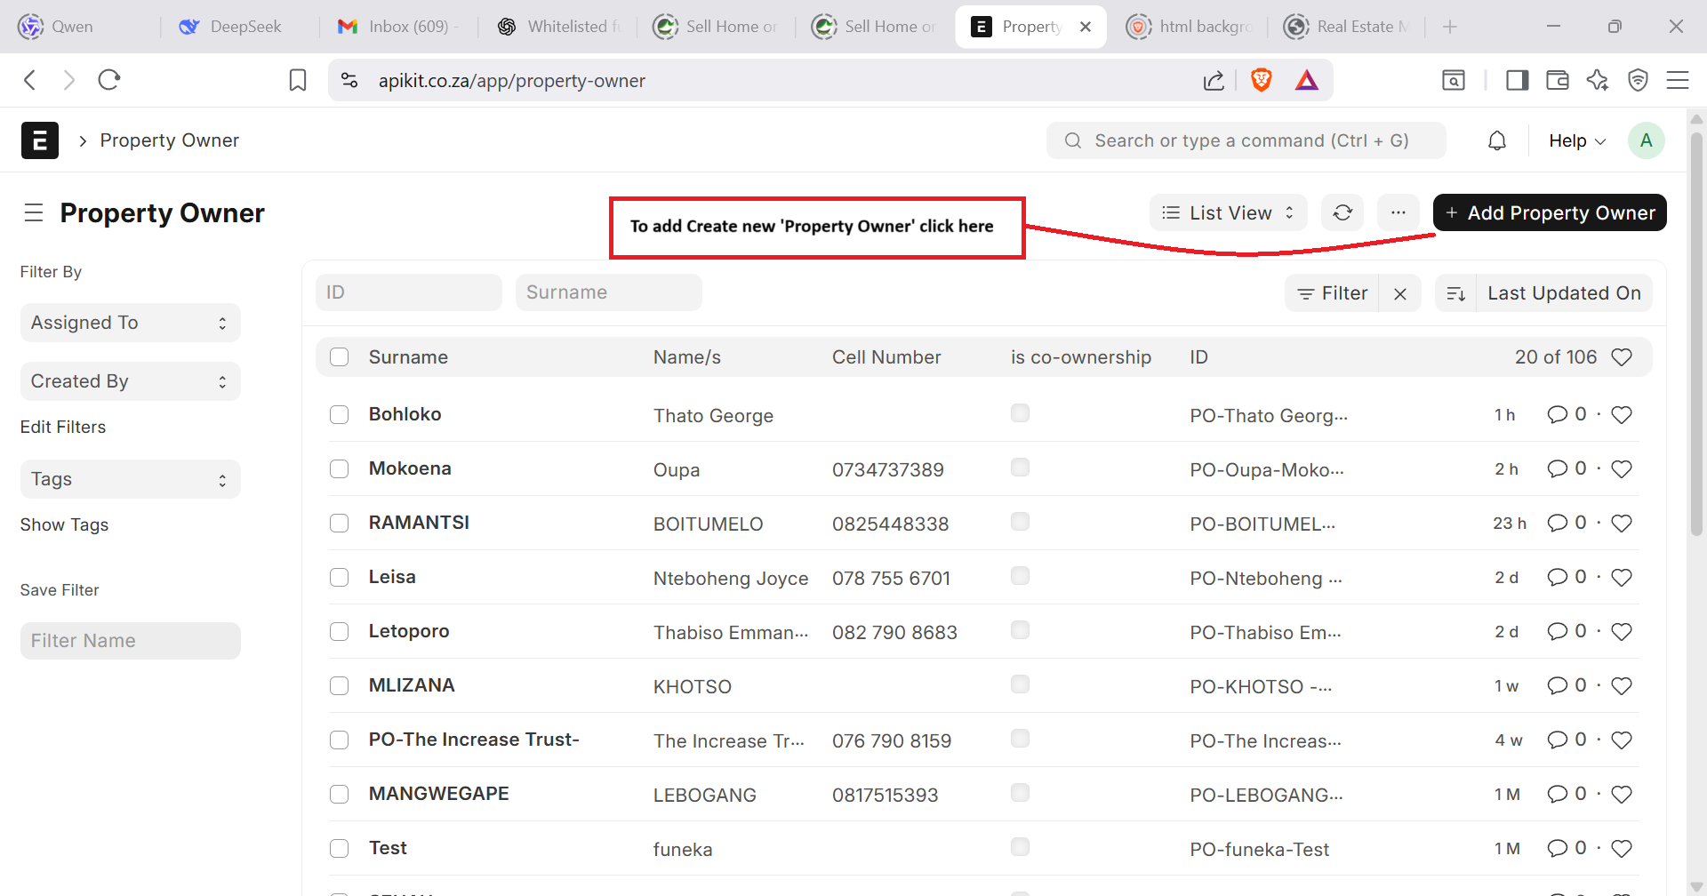Select all rows with header checkbox
Screen dimensions: 1707x896
point(339,357)
